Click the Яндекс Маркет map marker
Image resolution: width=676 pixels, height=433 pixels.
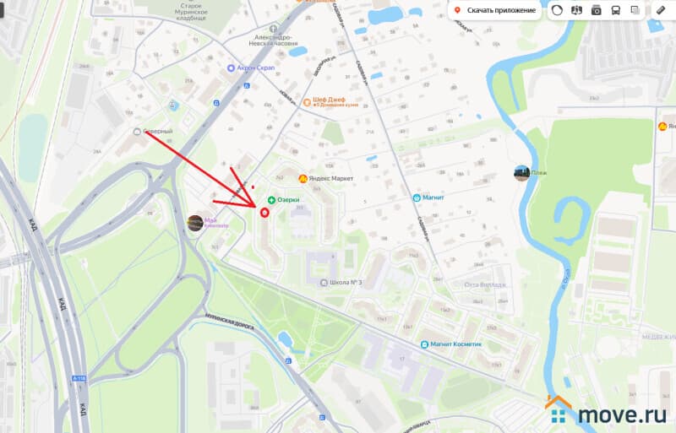[x=303, y=178]
